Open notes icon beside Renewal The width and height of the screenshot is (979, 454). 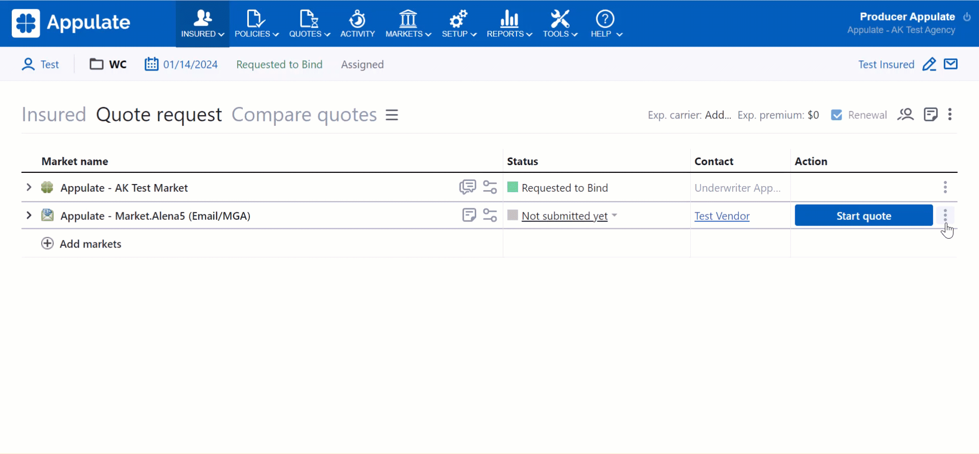point(930,115)
